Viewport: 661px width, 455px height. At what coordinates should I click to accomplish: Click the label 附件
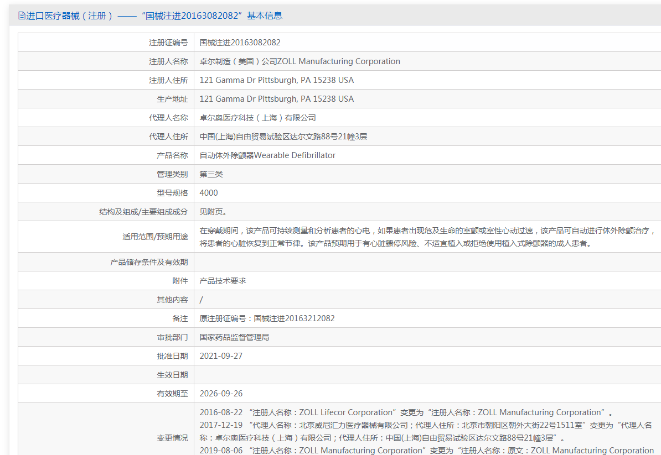coord(180,281)
